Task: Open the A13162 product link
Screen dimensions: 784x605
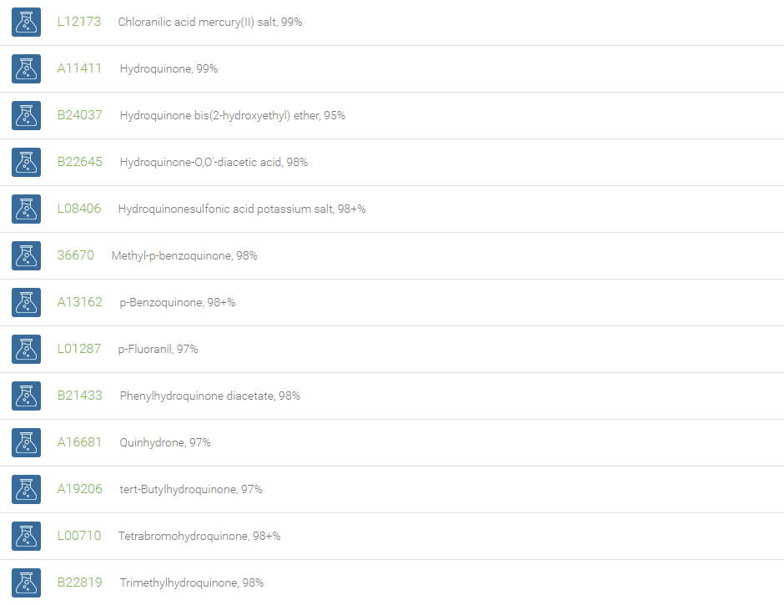Action: click(79, 302)
